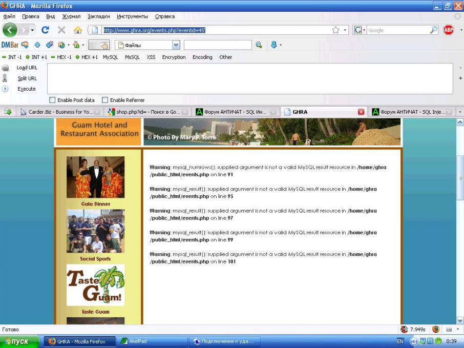Click Execute in HackBar
The image size is (464, 348).
pyautogui.click(x=26, y=89)
